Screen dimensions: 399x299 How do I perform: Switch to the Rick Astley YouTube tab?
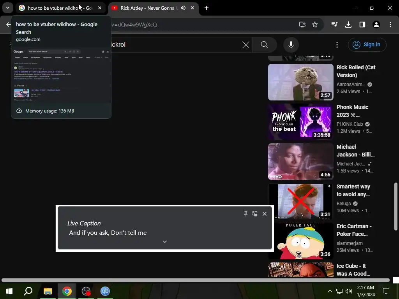(153, 8)
